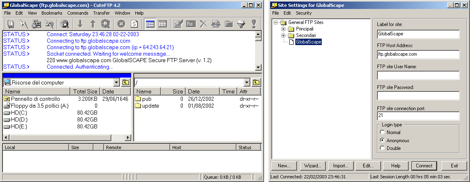Click the Rename 'Re' toolbar icon
Viewport: 470px width, 182px height.
click(191, 24)
